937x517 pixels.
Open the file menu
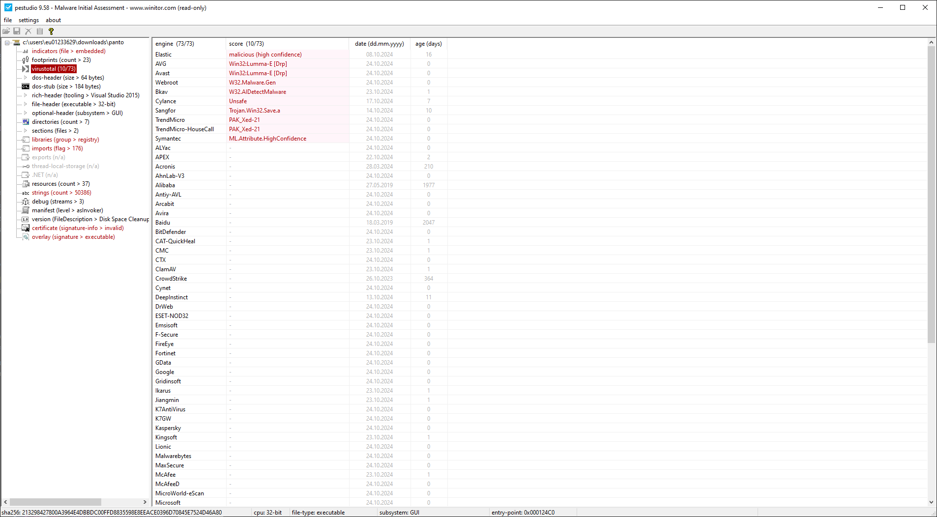pos(8,20)
